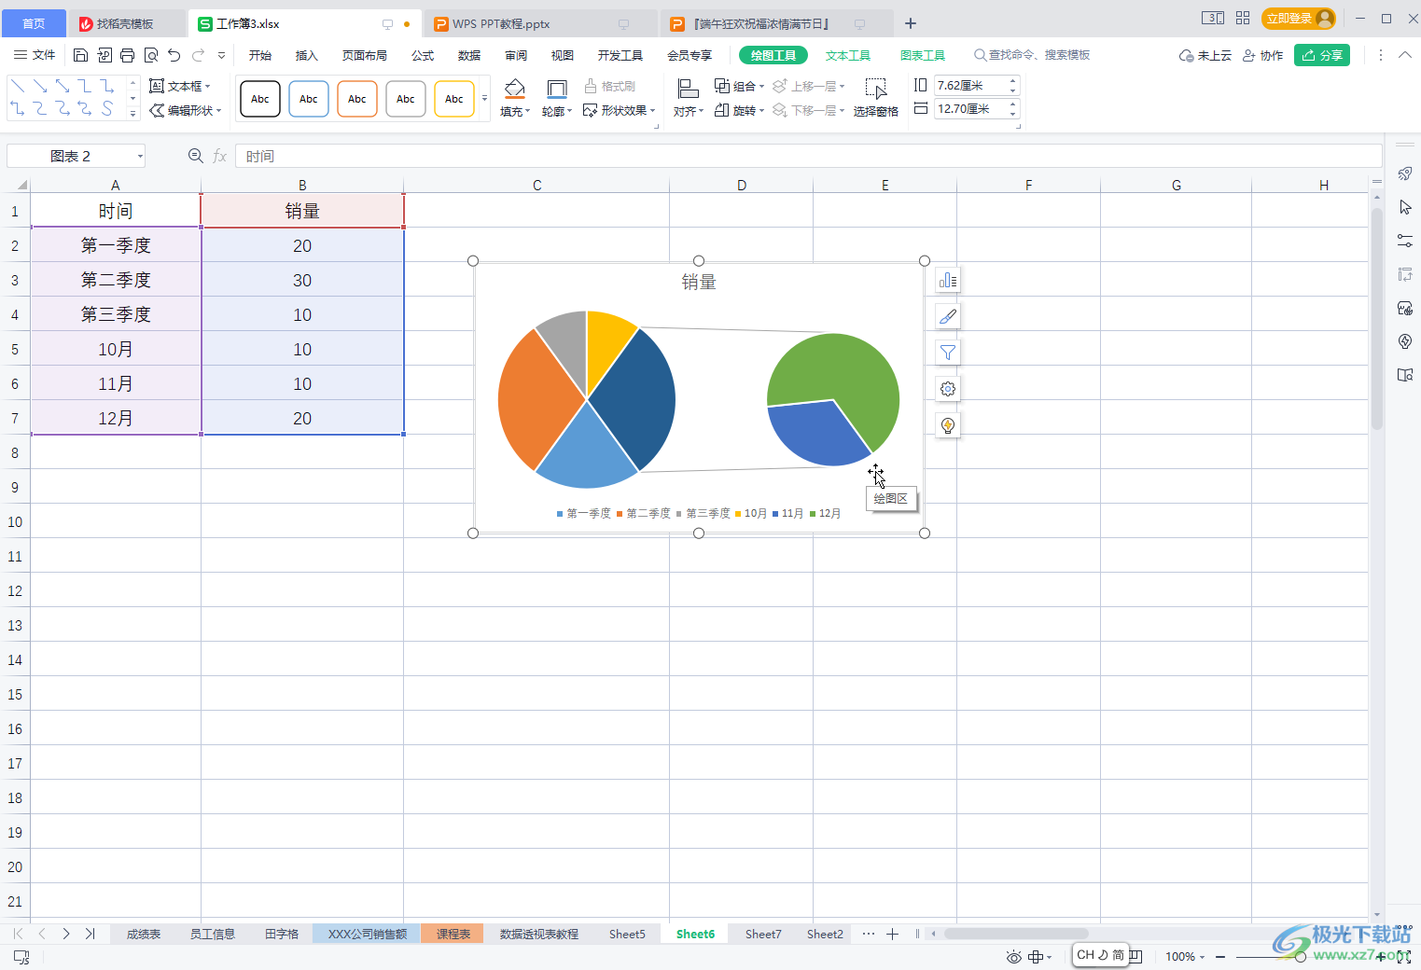Viewport: 1421px width, 970px height.
Task: Click the select all corner triangle
Action: coord(21,185)
